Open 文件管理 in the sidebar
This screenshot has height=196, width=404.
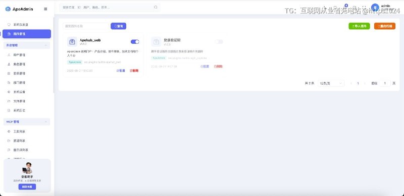27,101
